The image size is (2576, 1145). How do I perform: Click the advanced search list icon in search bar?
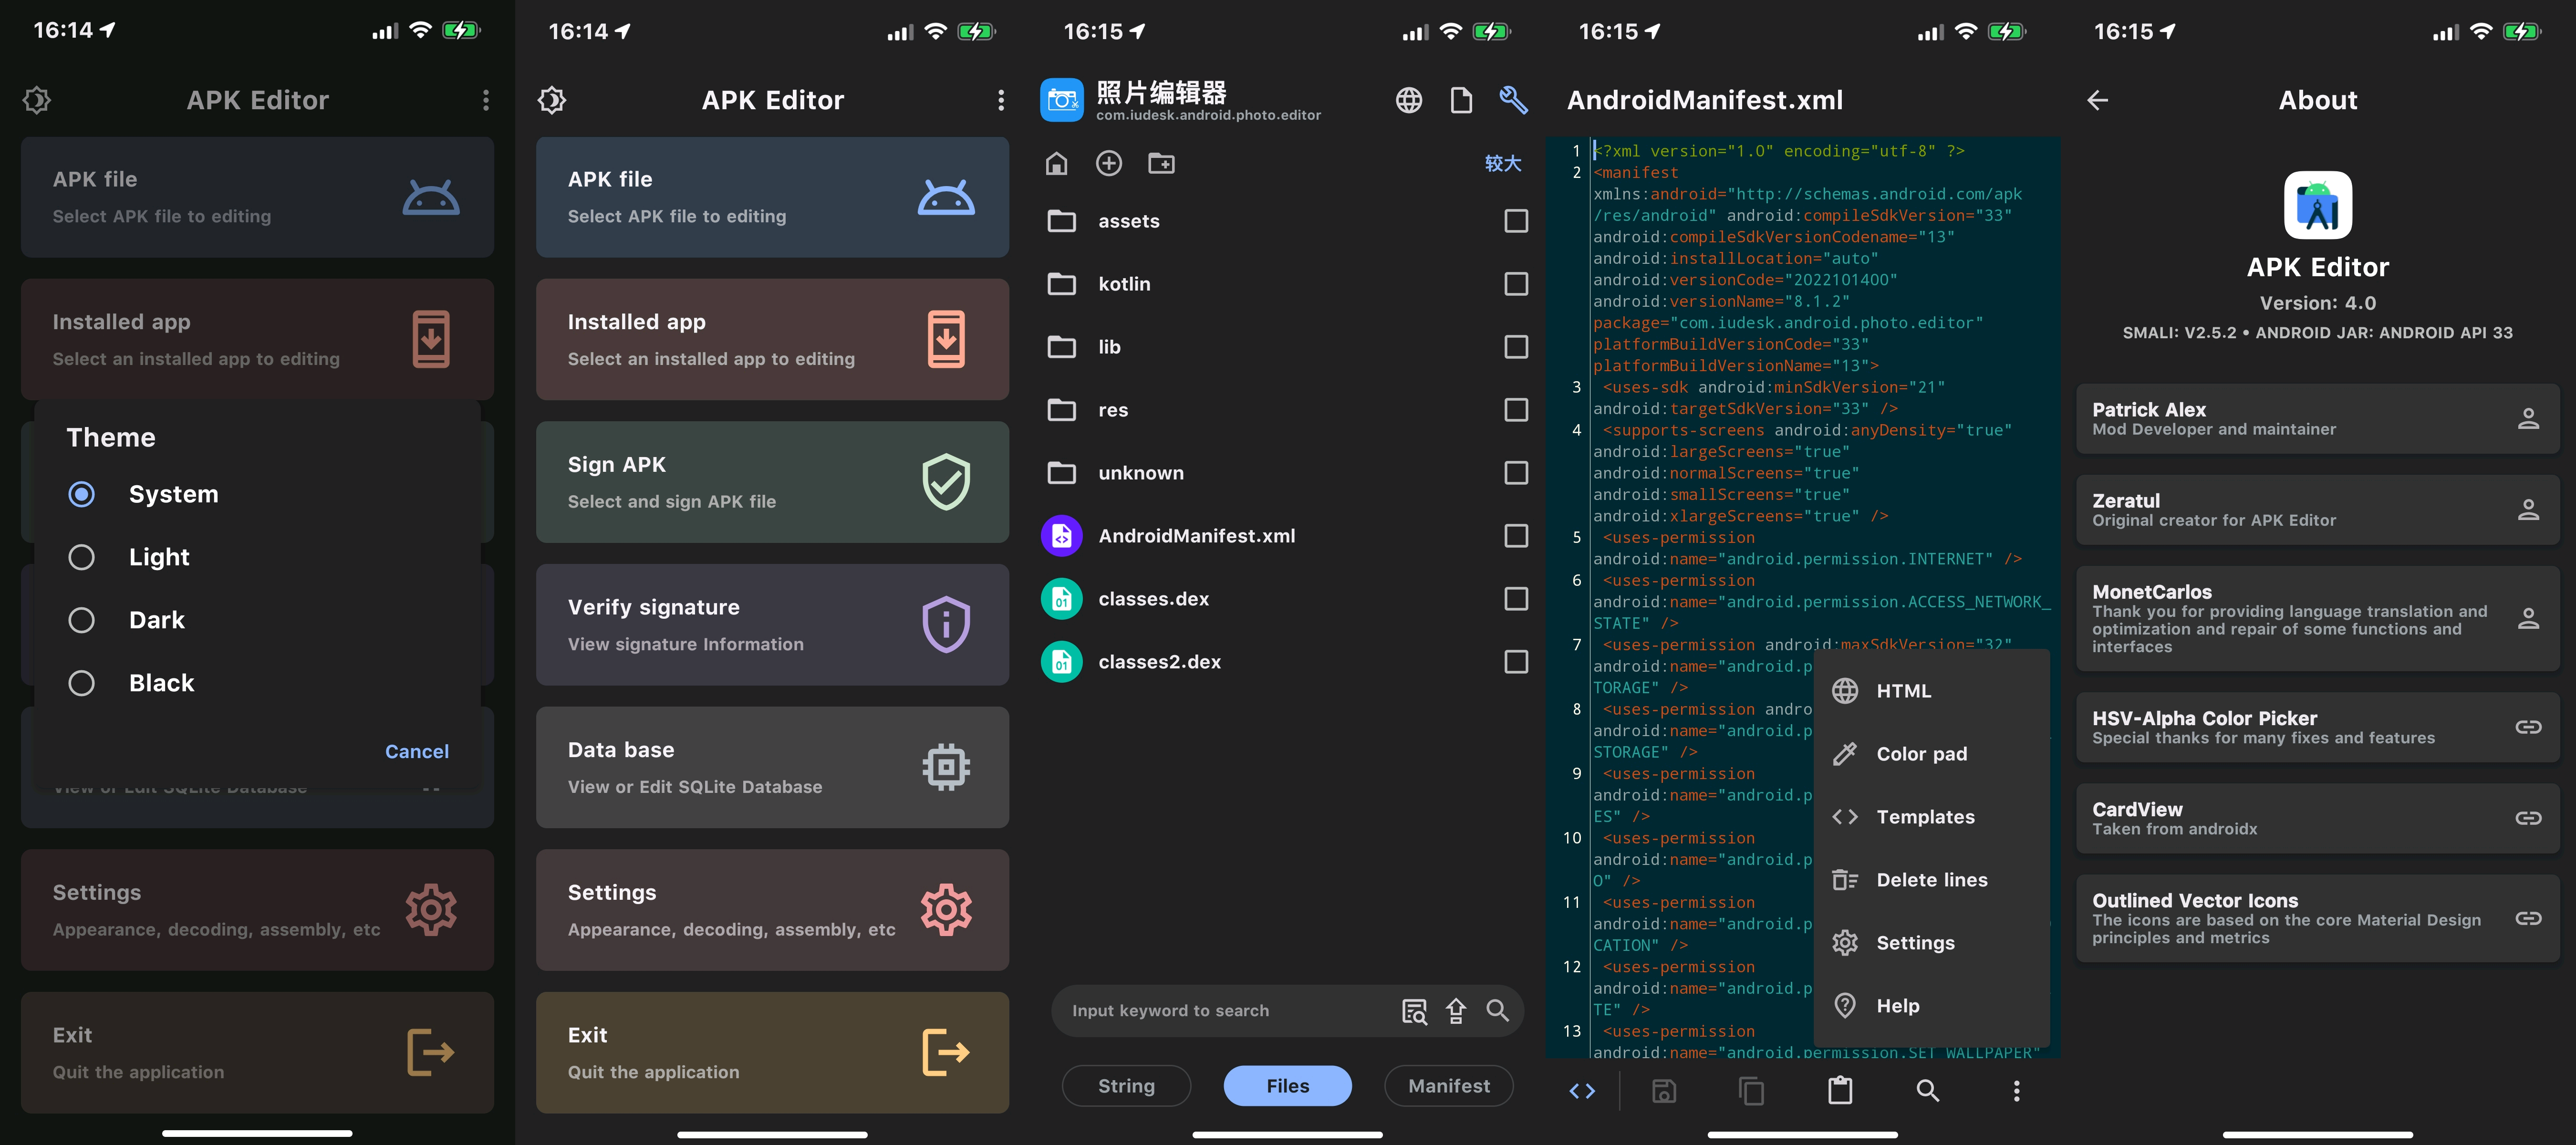(x=1414, y=1011)
